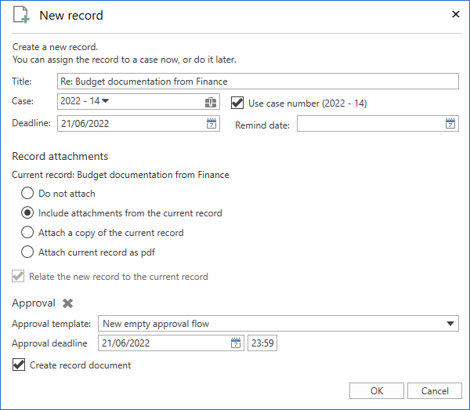
Task: Open the Deadline calendar picker icon
Action: (x=211, y=123)
